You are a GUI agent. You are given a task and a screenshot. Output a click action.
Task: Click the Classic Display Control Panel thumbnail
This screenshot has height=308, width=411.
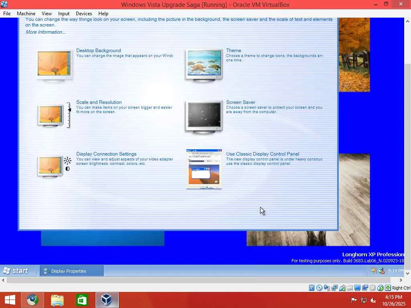click(204, 169)
